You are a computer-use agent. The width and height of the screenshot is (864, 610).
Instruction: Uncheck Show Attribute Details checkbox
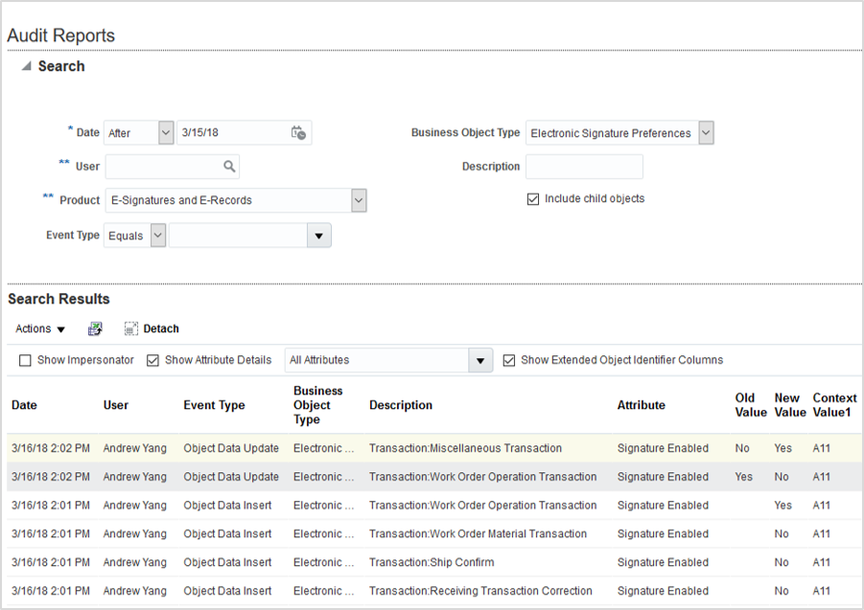pyautogui.click(x=153, y=360)
